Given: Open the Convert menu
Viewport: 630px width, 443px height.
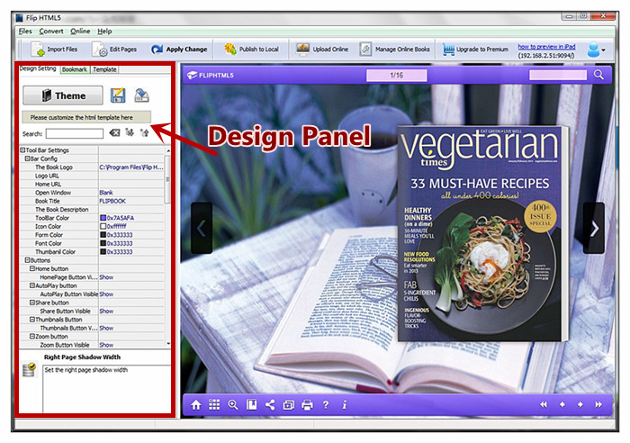Looking at the screenshot, I should 51,31.
